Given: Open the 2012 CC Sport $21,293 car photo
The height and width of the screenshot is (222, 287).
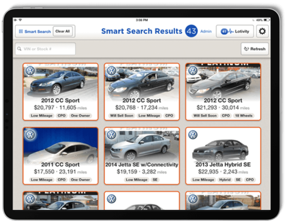Looking at the screenshot, I should (223, 81).
